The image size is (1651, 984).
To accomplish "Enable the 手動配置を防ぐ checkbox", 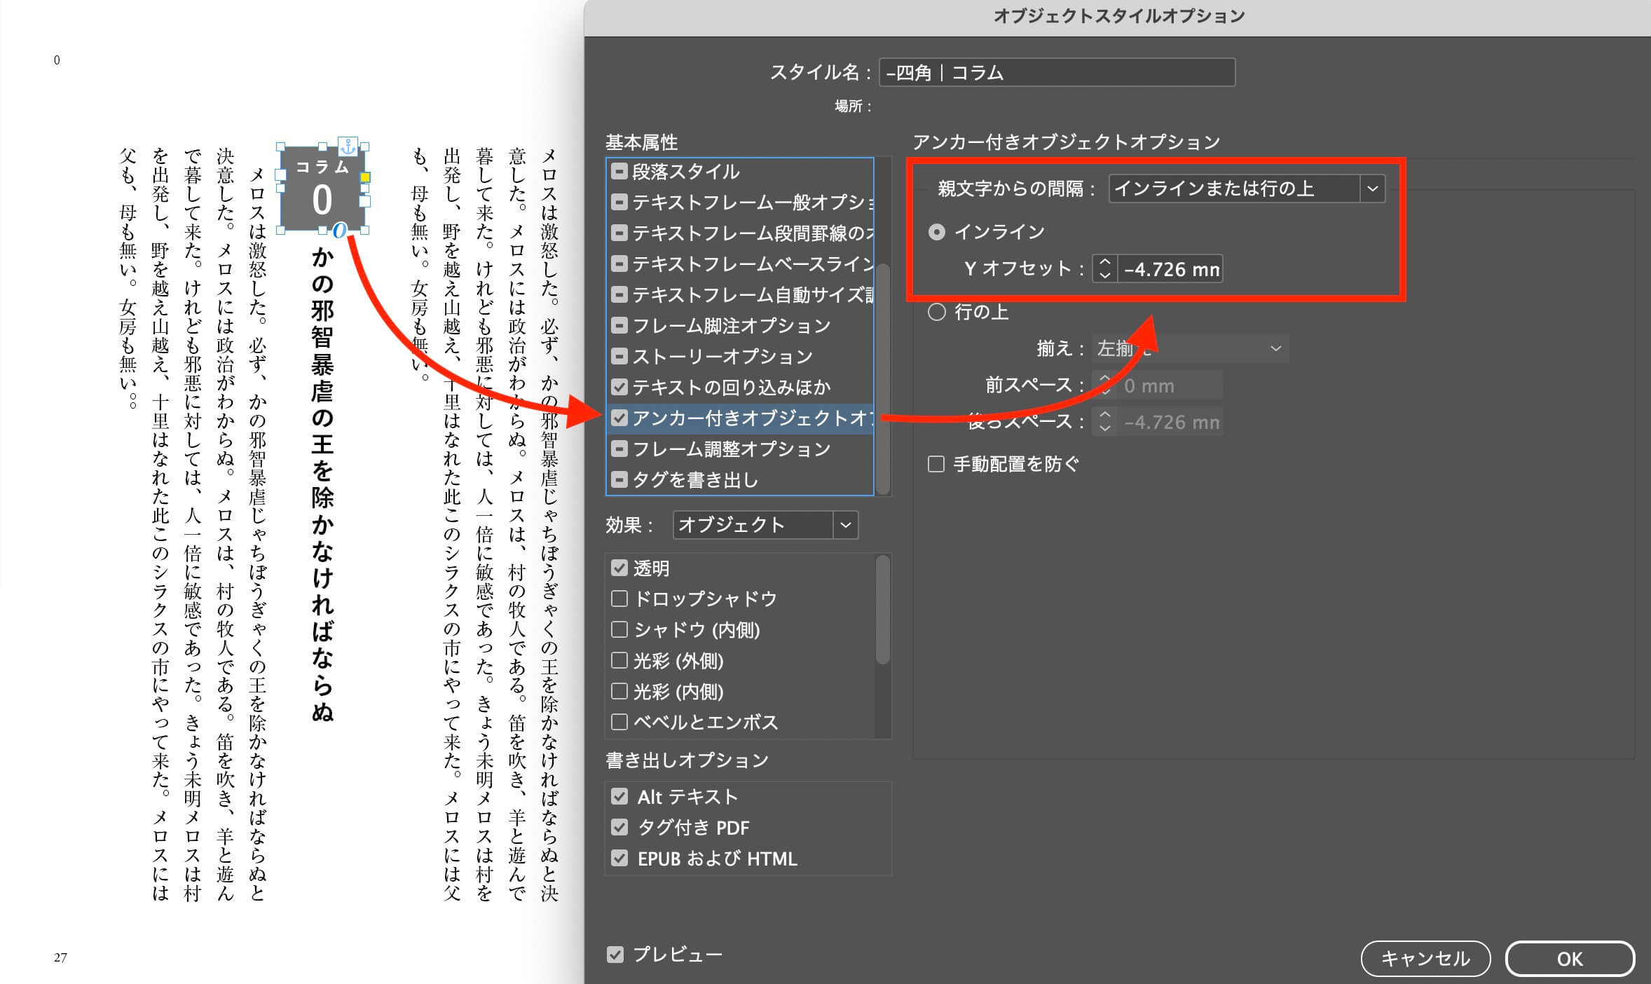I will pos(936,464).
